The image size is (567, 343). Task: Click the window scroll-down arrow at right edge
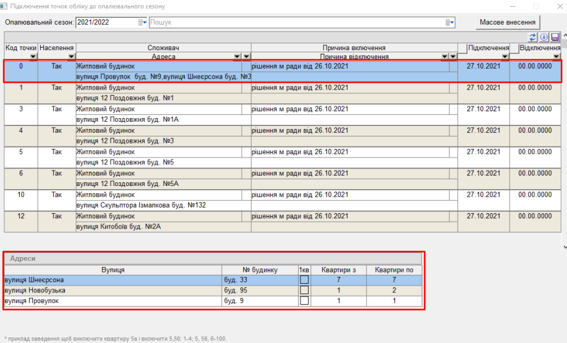click(564, 246)
